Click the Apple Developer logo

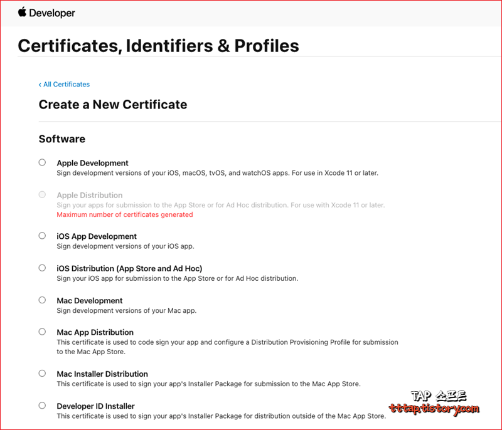[46, 13]
